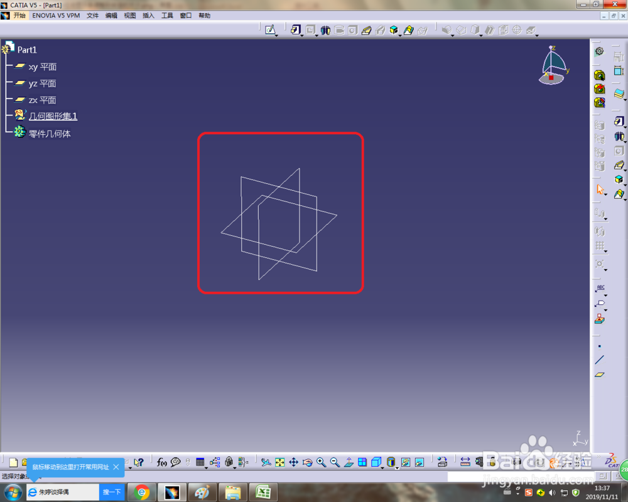Open the 工具 (Tools) menu

(x=167, y=16)
